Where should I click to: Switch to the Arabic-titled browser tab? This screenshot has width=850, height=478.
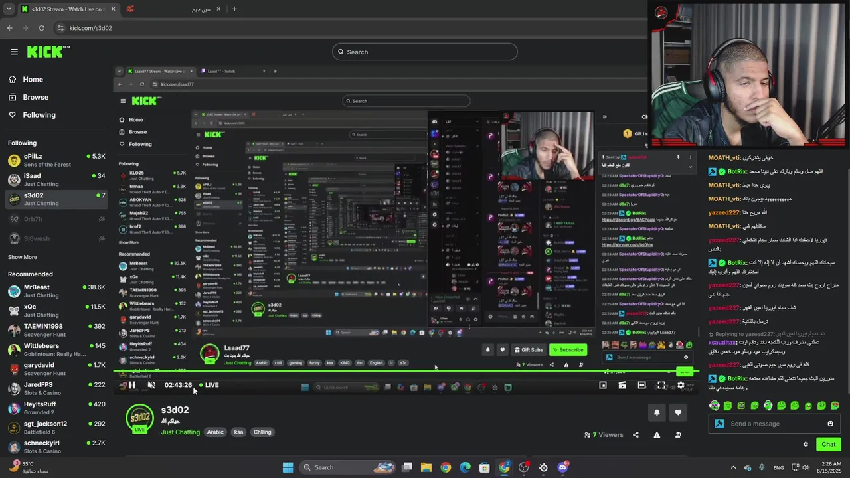[173, 9]
